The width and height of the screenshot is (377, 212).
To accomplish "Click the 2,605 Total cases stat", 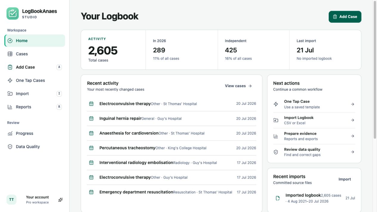I will tap(113, 50).
